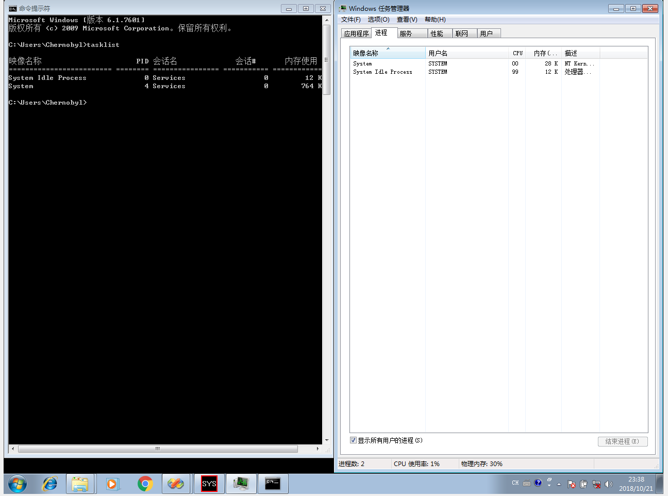Open the Windows Start orb
668x496 pixels.
point(18,484)
